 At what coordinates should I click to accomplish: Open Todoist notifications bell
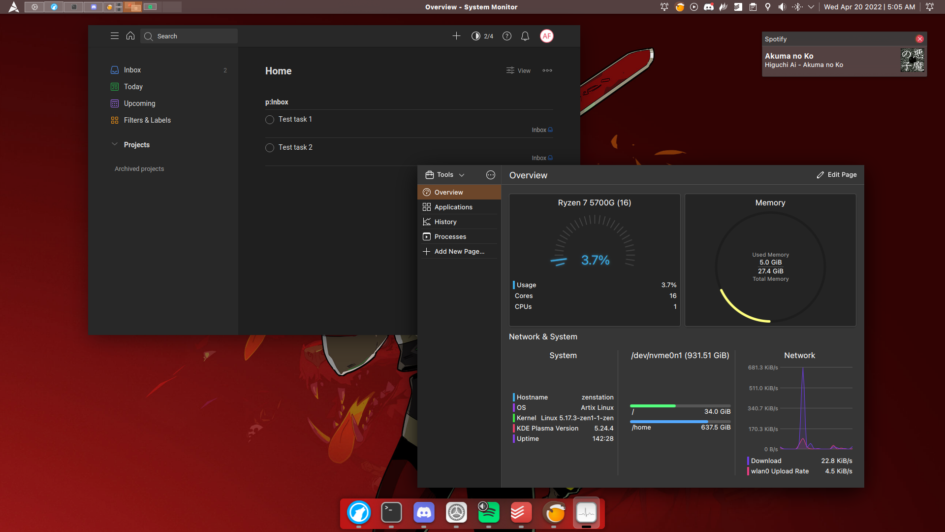[525, 36]
